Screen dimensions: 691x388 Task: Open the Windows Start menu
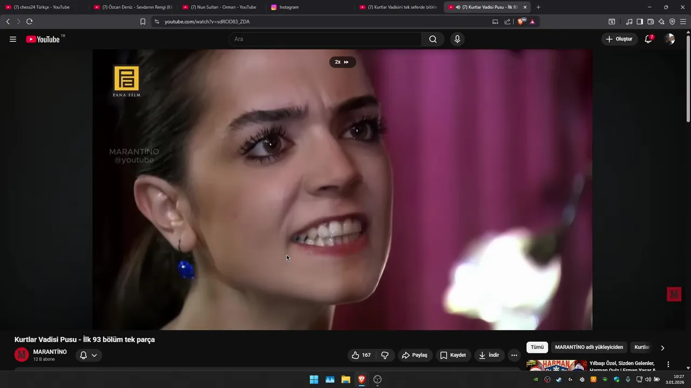click(314, 379)
